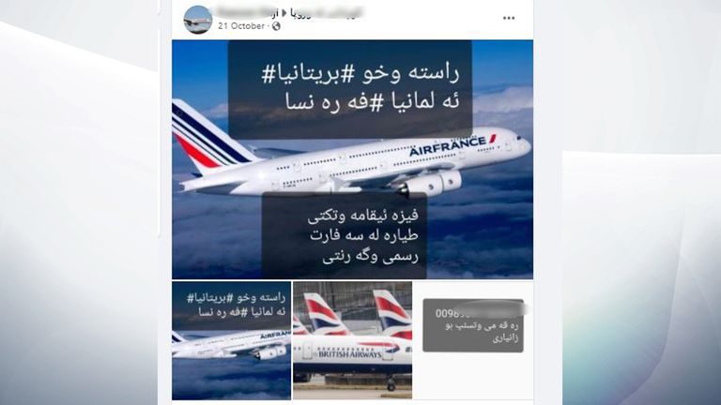
Task: Click the BRITISH AIRWAYS lettering on the fuselage
Action: tap(350, 354)
